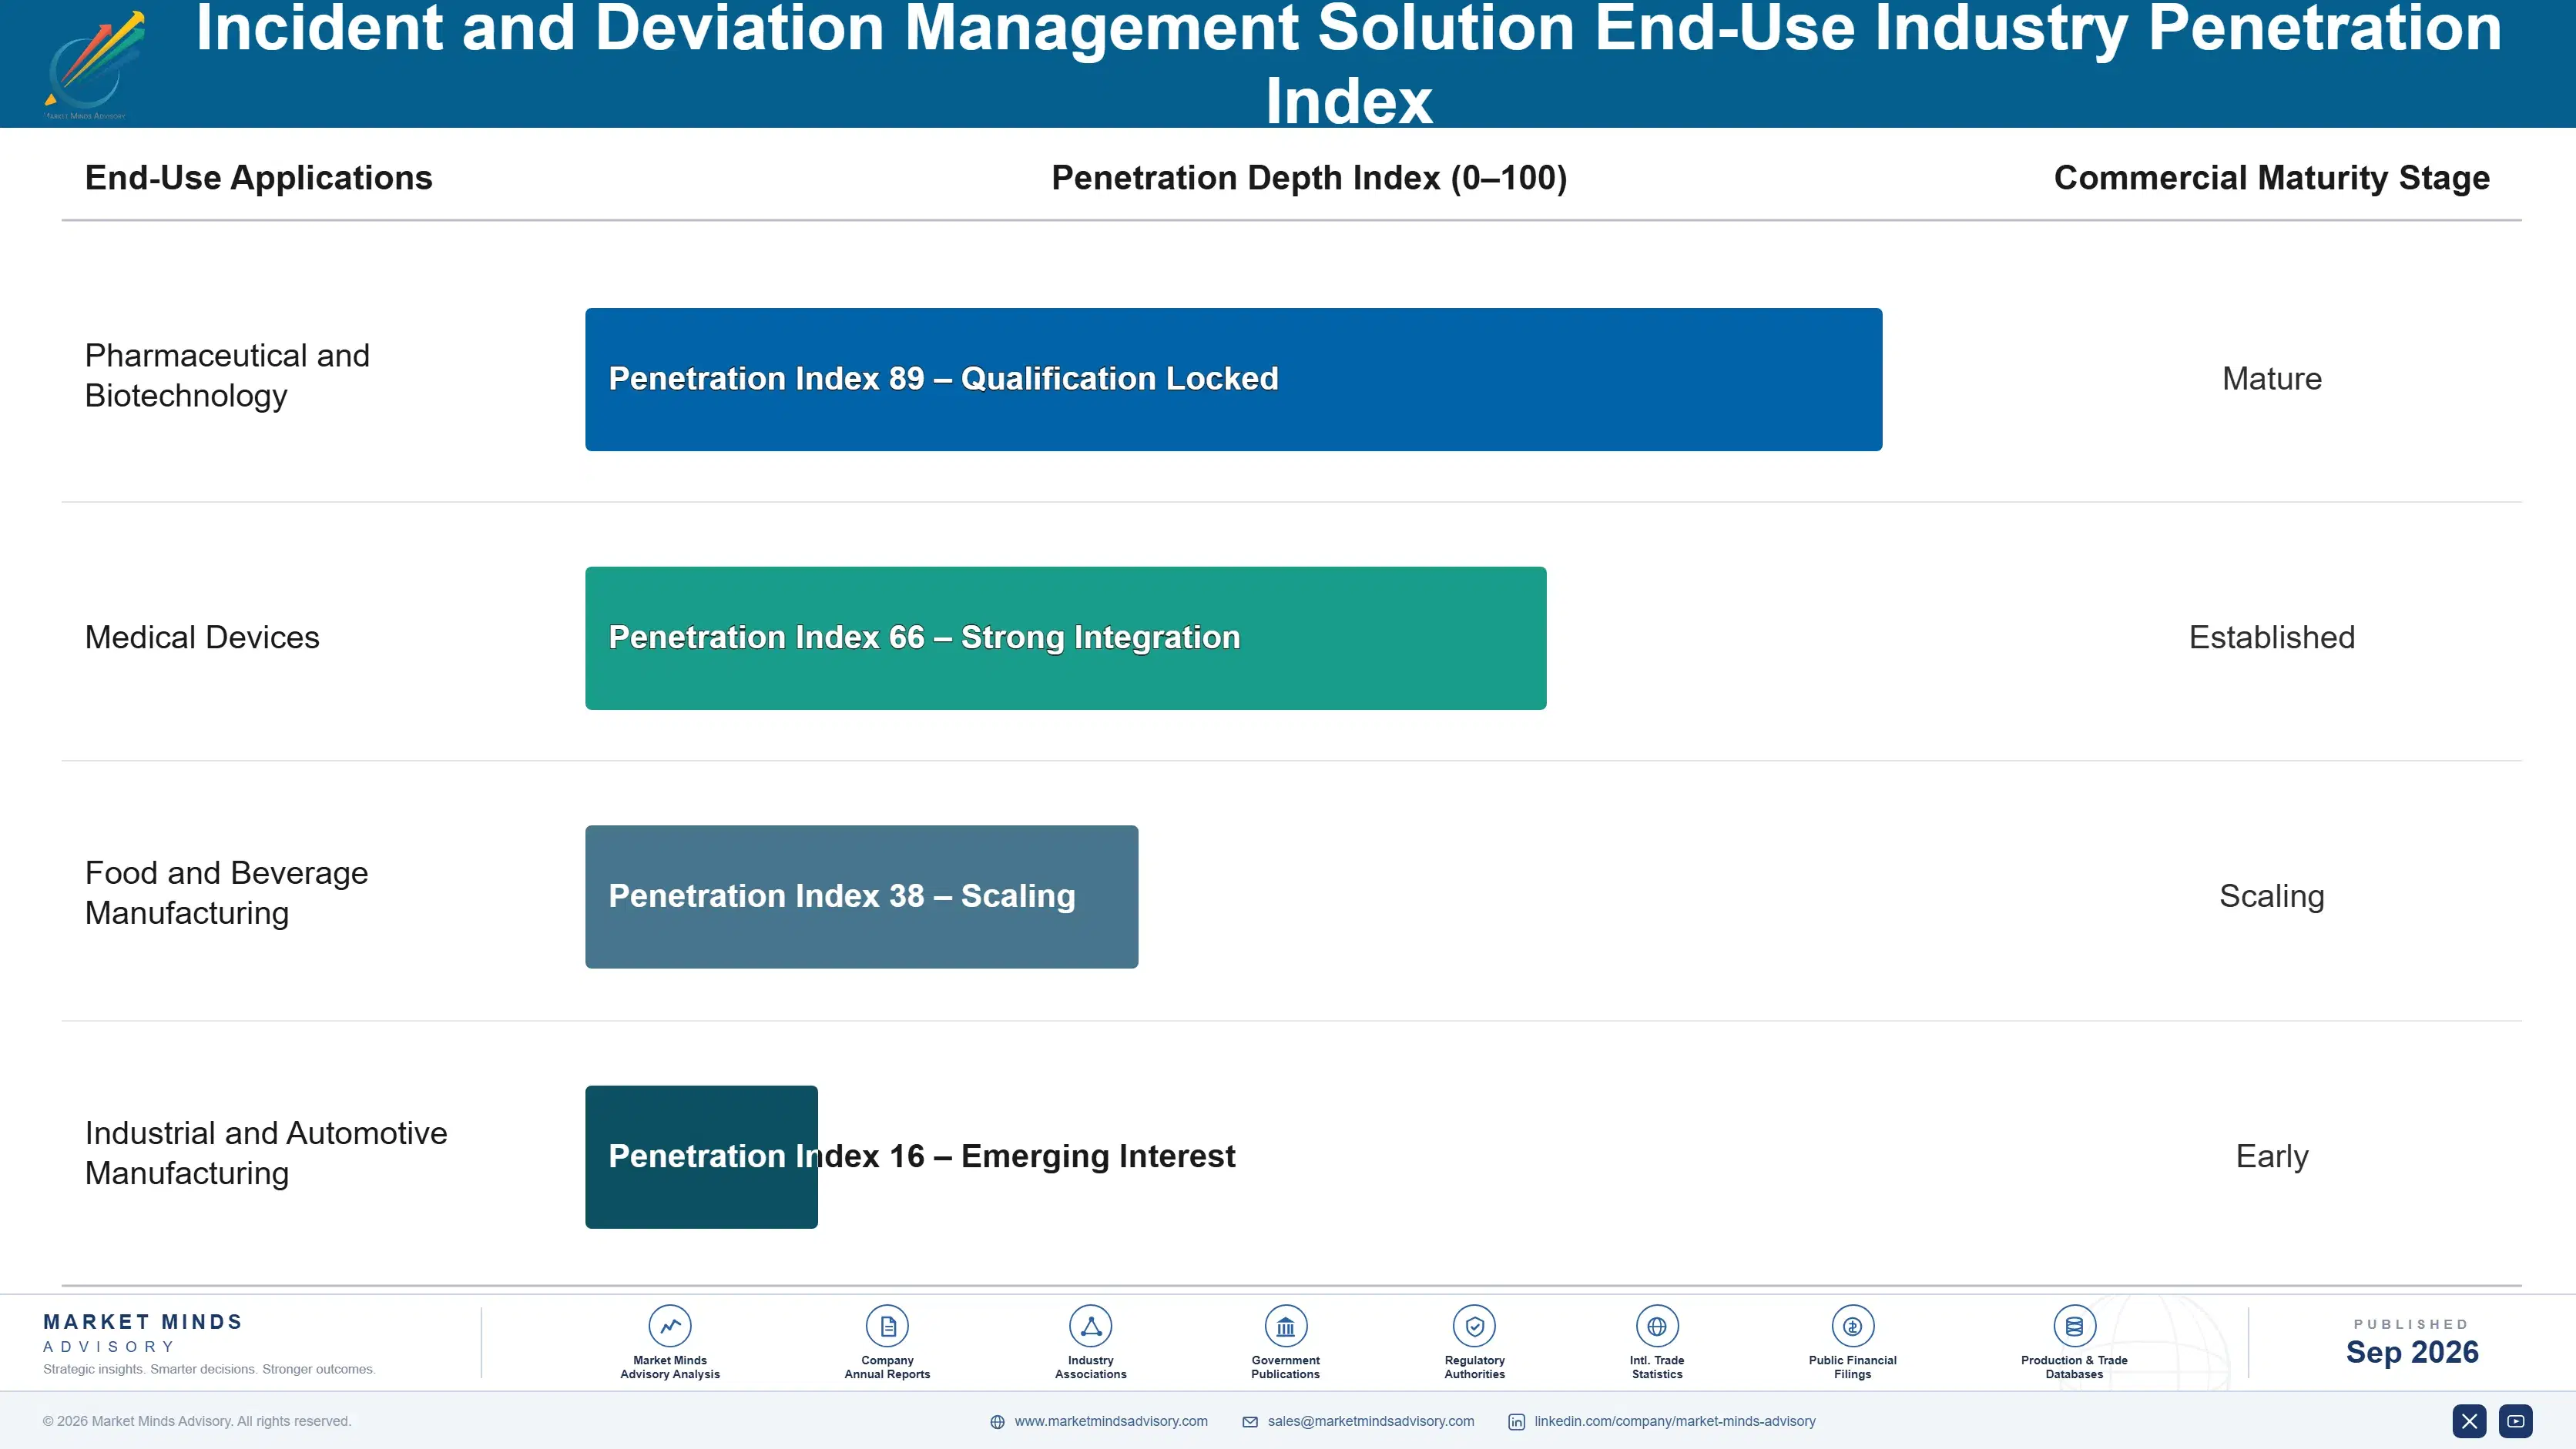The width and height of the screenshot is (2576, 1449).
Task: Click the Public Financial Filings icon
Action: [1852, 1326]
